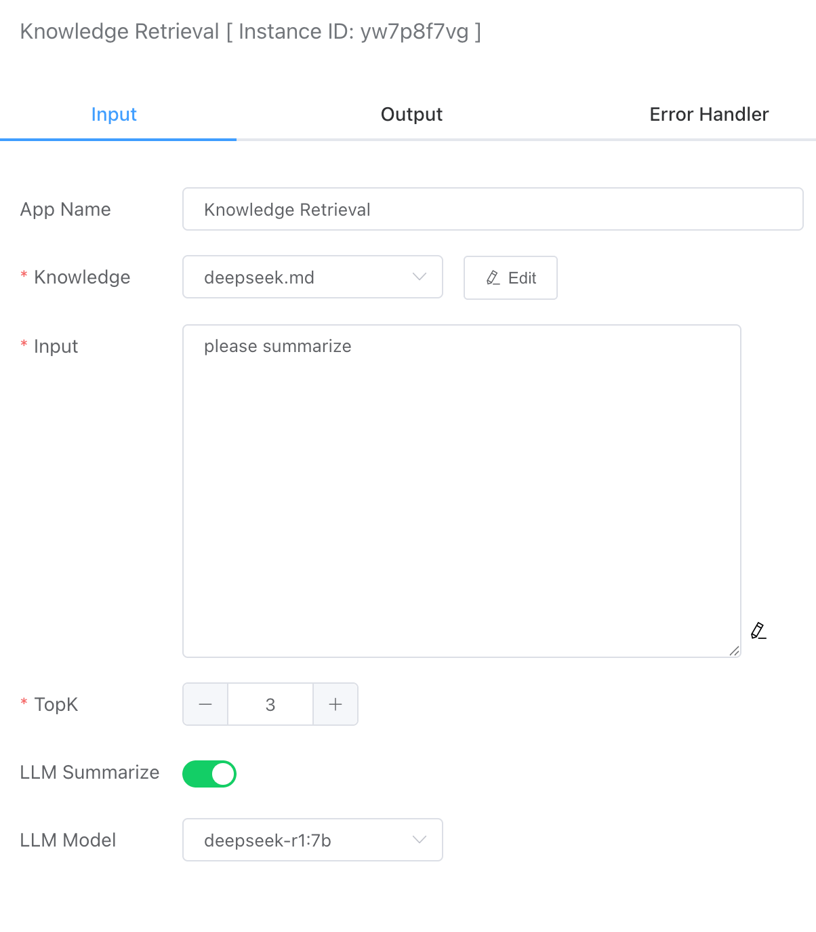Toggle the LLM Summarize switch off
816x932 pixels.
209,773
